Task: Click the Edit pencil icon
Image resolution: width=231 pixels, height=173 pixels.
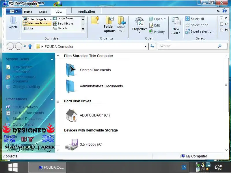Action: (x=151, y=25)
